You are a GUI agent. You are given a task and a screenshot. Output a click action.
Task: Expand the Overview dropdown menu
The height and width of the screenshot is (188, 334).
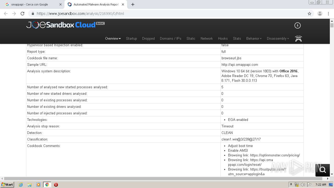point(113,38)
